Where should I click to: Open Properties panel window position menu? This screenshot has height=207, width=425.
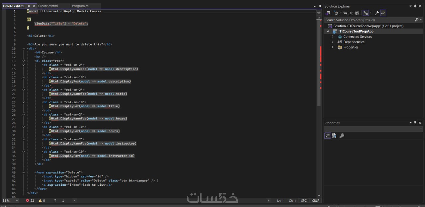pyautogui.click(x=410, y=123)
